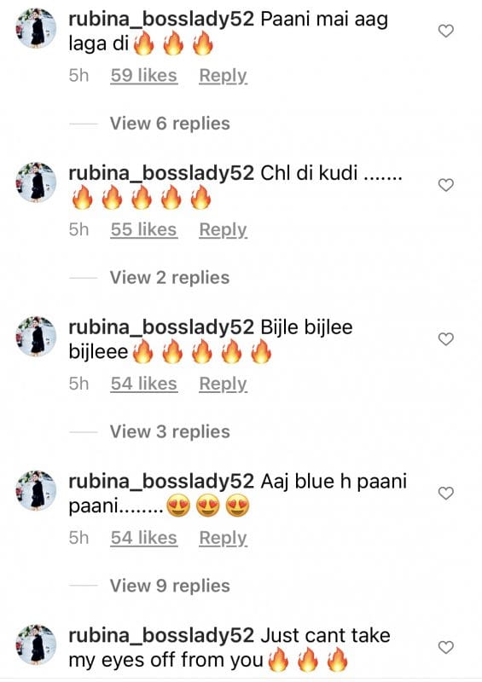View 54 likes on 'Bijle bijlee' comment
Image resolution: width=482 pixels, height=682 pixels.
point(143,384)
